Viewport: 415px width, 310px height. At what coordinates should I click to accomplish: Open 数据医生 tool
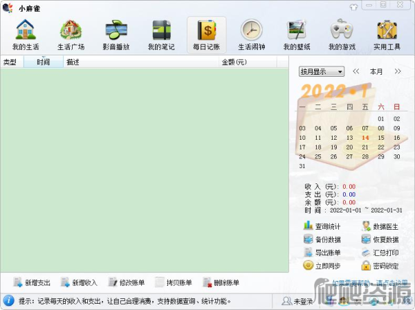pos(380,226)
